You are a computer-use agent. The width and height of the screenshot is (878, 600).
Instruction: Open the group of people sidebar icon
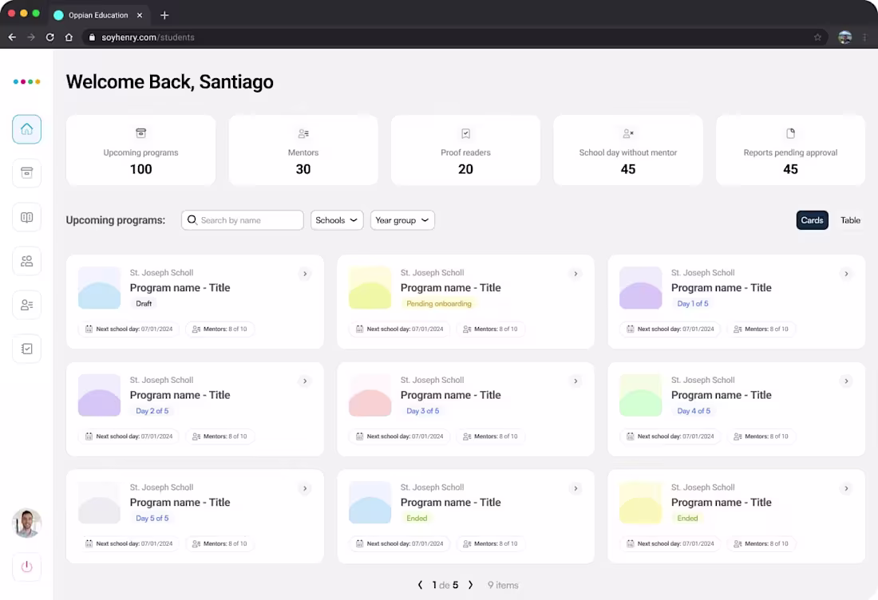point(26,261)
